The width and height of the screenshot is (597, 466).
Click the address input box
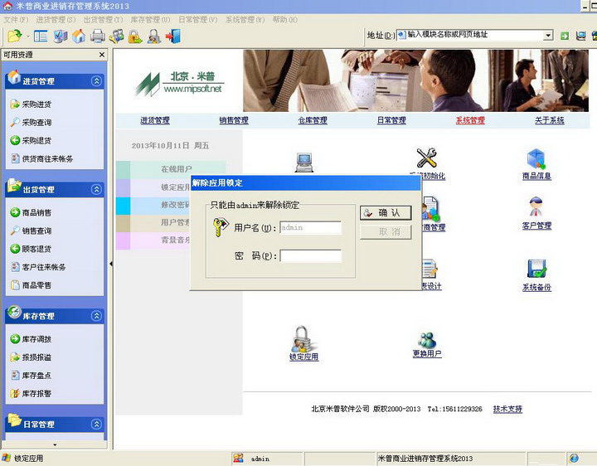click(470, 35)
